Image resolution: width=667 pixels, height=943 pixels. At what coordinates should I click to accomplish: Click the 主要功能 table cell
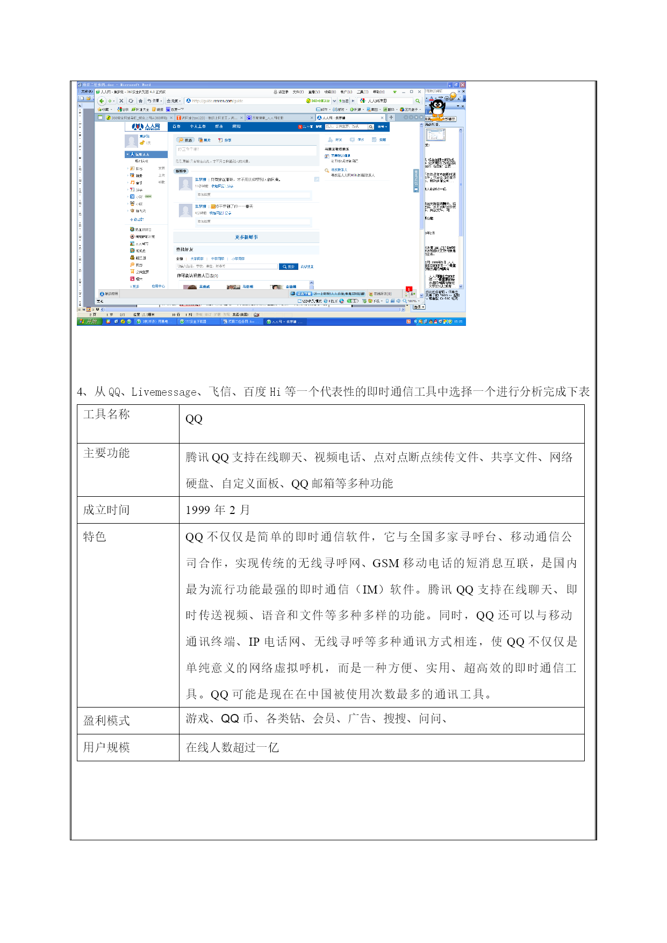(128, 470)
